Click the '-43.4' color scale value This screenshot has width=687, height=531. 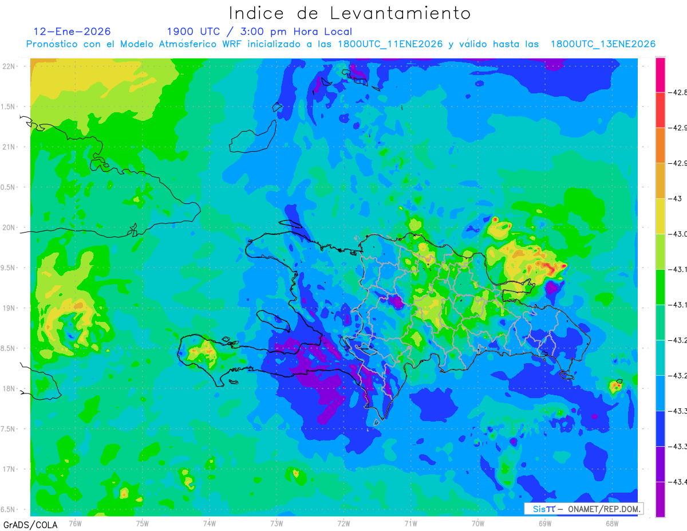(x=677, y=482)
